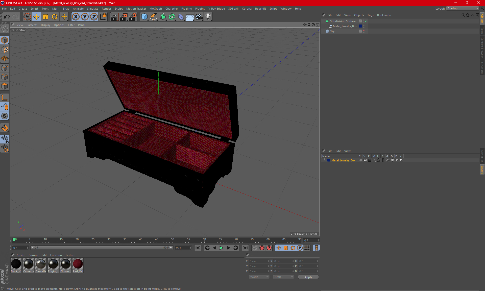Go to end of animation
Viewport: 485px width, 291px height.
(245, 248)
